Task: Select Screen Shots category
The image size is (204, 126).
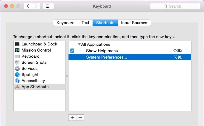Action: coord(39,63)
